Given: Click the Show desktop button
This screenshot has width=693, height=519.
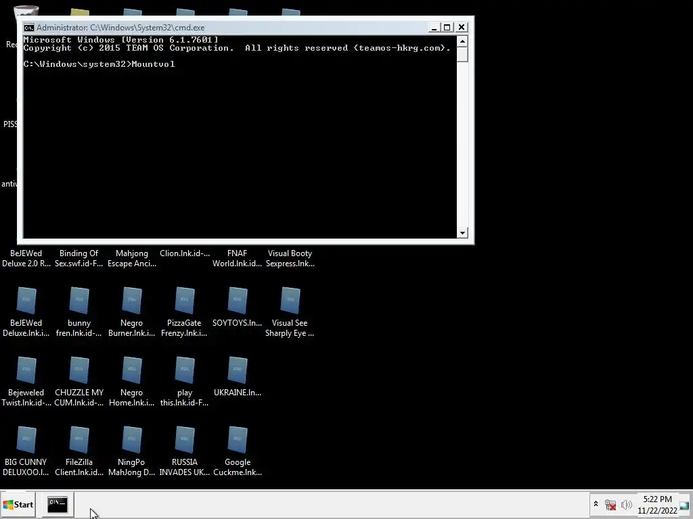Looking at the screenshot, I should coord(685,504).
